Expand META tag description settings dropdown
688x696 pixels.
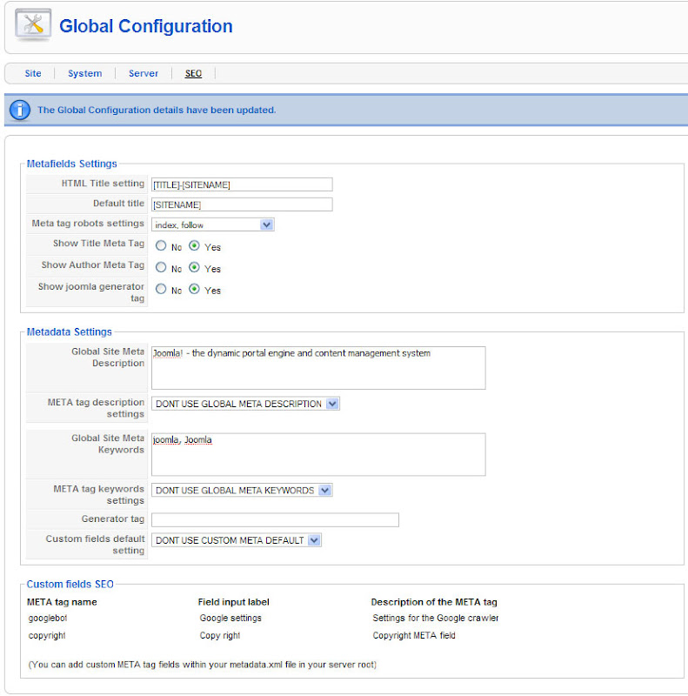[x=245, y=404]
